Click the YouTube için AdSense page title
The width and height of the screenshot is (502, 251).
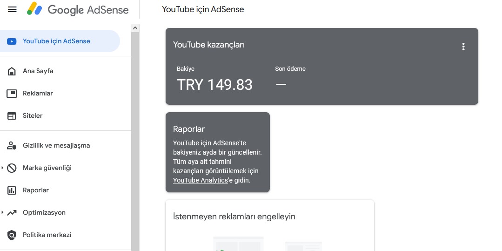[x=203, y=9]
